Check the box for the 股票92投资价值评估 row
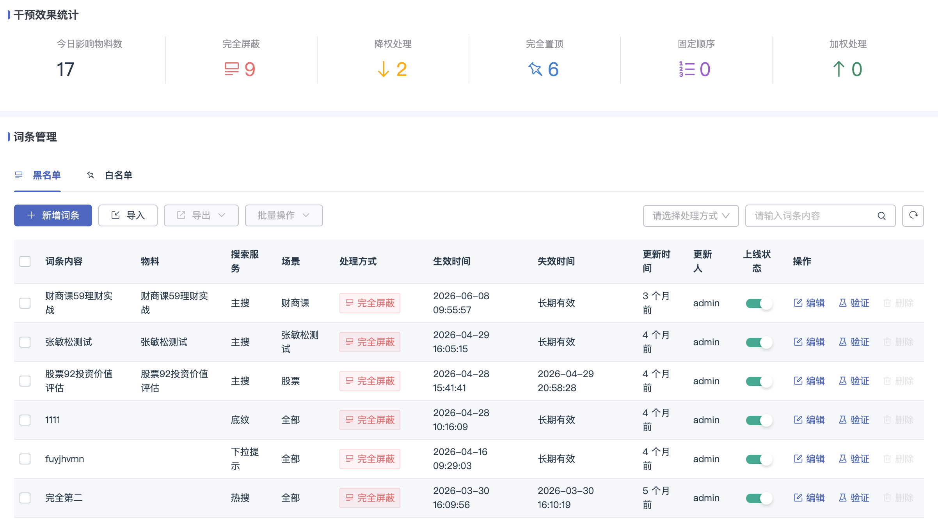This screenshot has width=938, height=519. click(25, 381)
